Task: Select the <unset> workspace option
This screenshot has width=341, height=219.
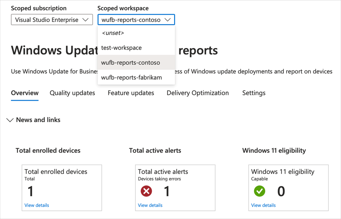Action: (136, 33)
